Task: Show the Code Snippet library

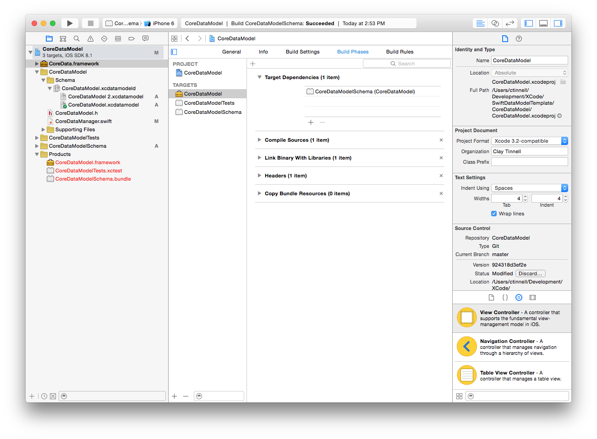Action: [505, 298]
